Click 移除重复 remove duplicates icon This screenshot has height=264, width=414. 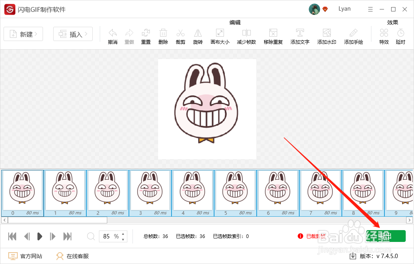(273, 33)
